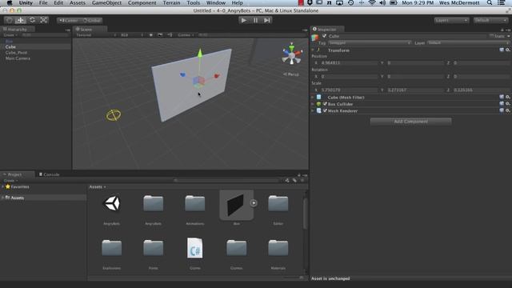Open the Gizmos dropdown in Scene view
This screenshot has height=288, width=512.
click(186, 35)
